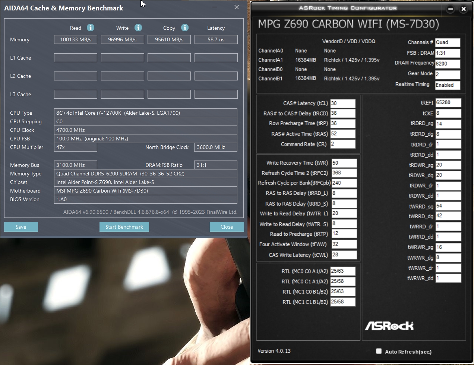Click the DRAM Frequency field showing 6200
This screenshot has height=365, width=474.
[x=448, y=64]
